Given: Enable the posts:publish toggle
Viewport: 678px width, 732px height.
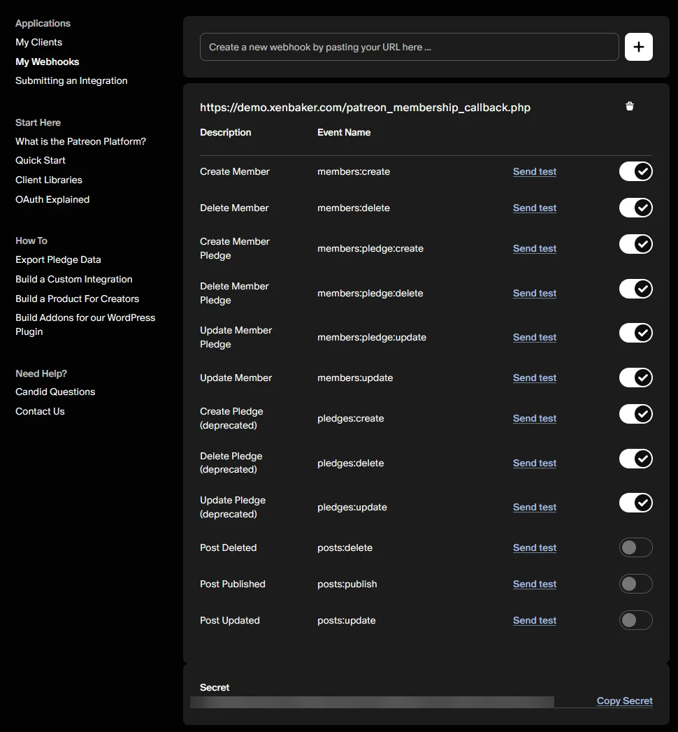Looking at the screenshot, I should (635, 584).
